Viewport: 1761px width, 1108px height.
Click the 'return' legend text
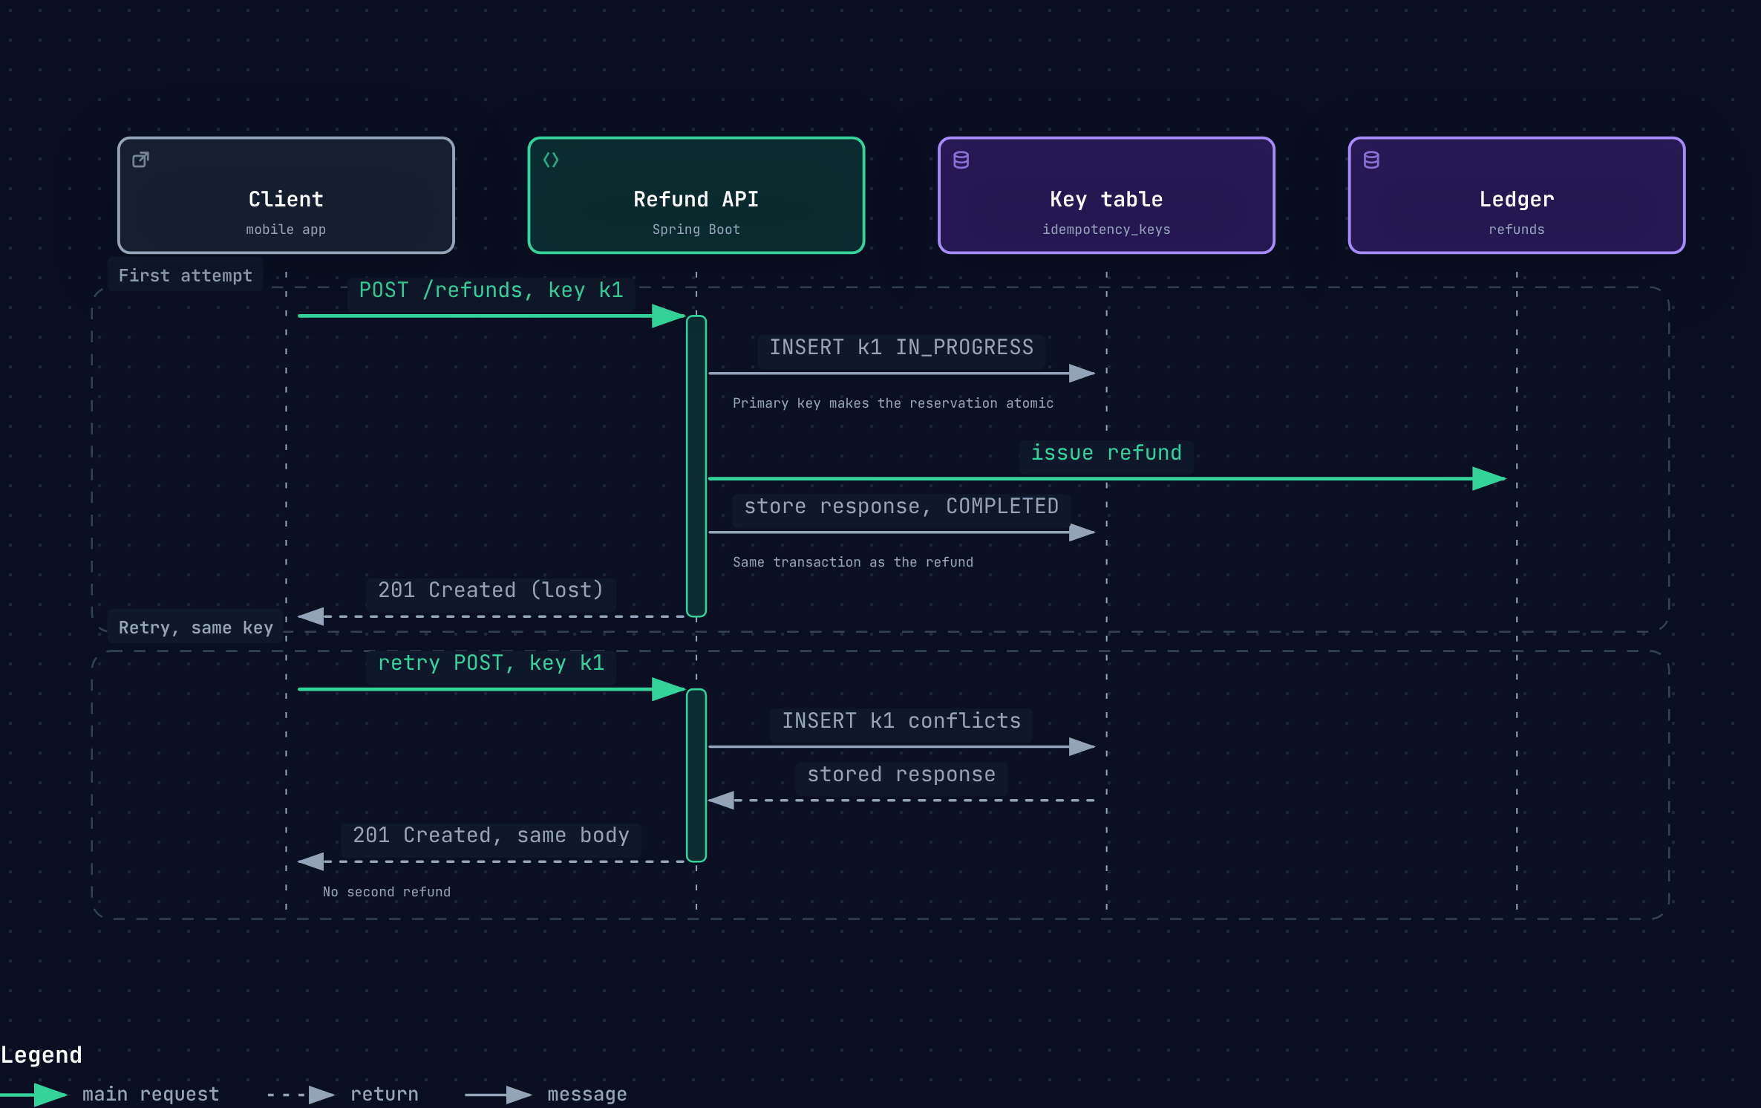click(x=385, y=1095)
